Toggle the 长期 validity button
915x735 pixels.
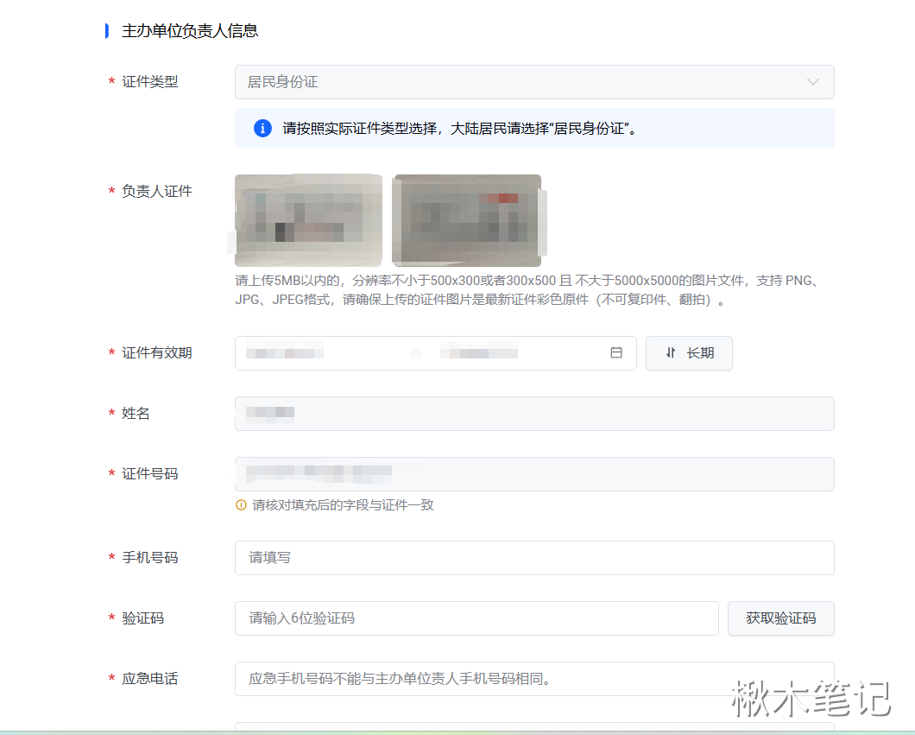689,353
